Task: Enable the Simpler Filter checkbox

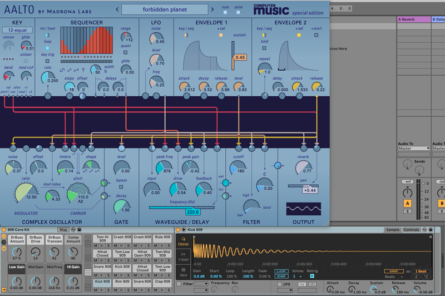Action: point(179,284)
